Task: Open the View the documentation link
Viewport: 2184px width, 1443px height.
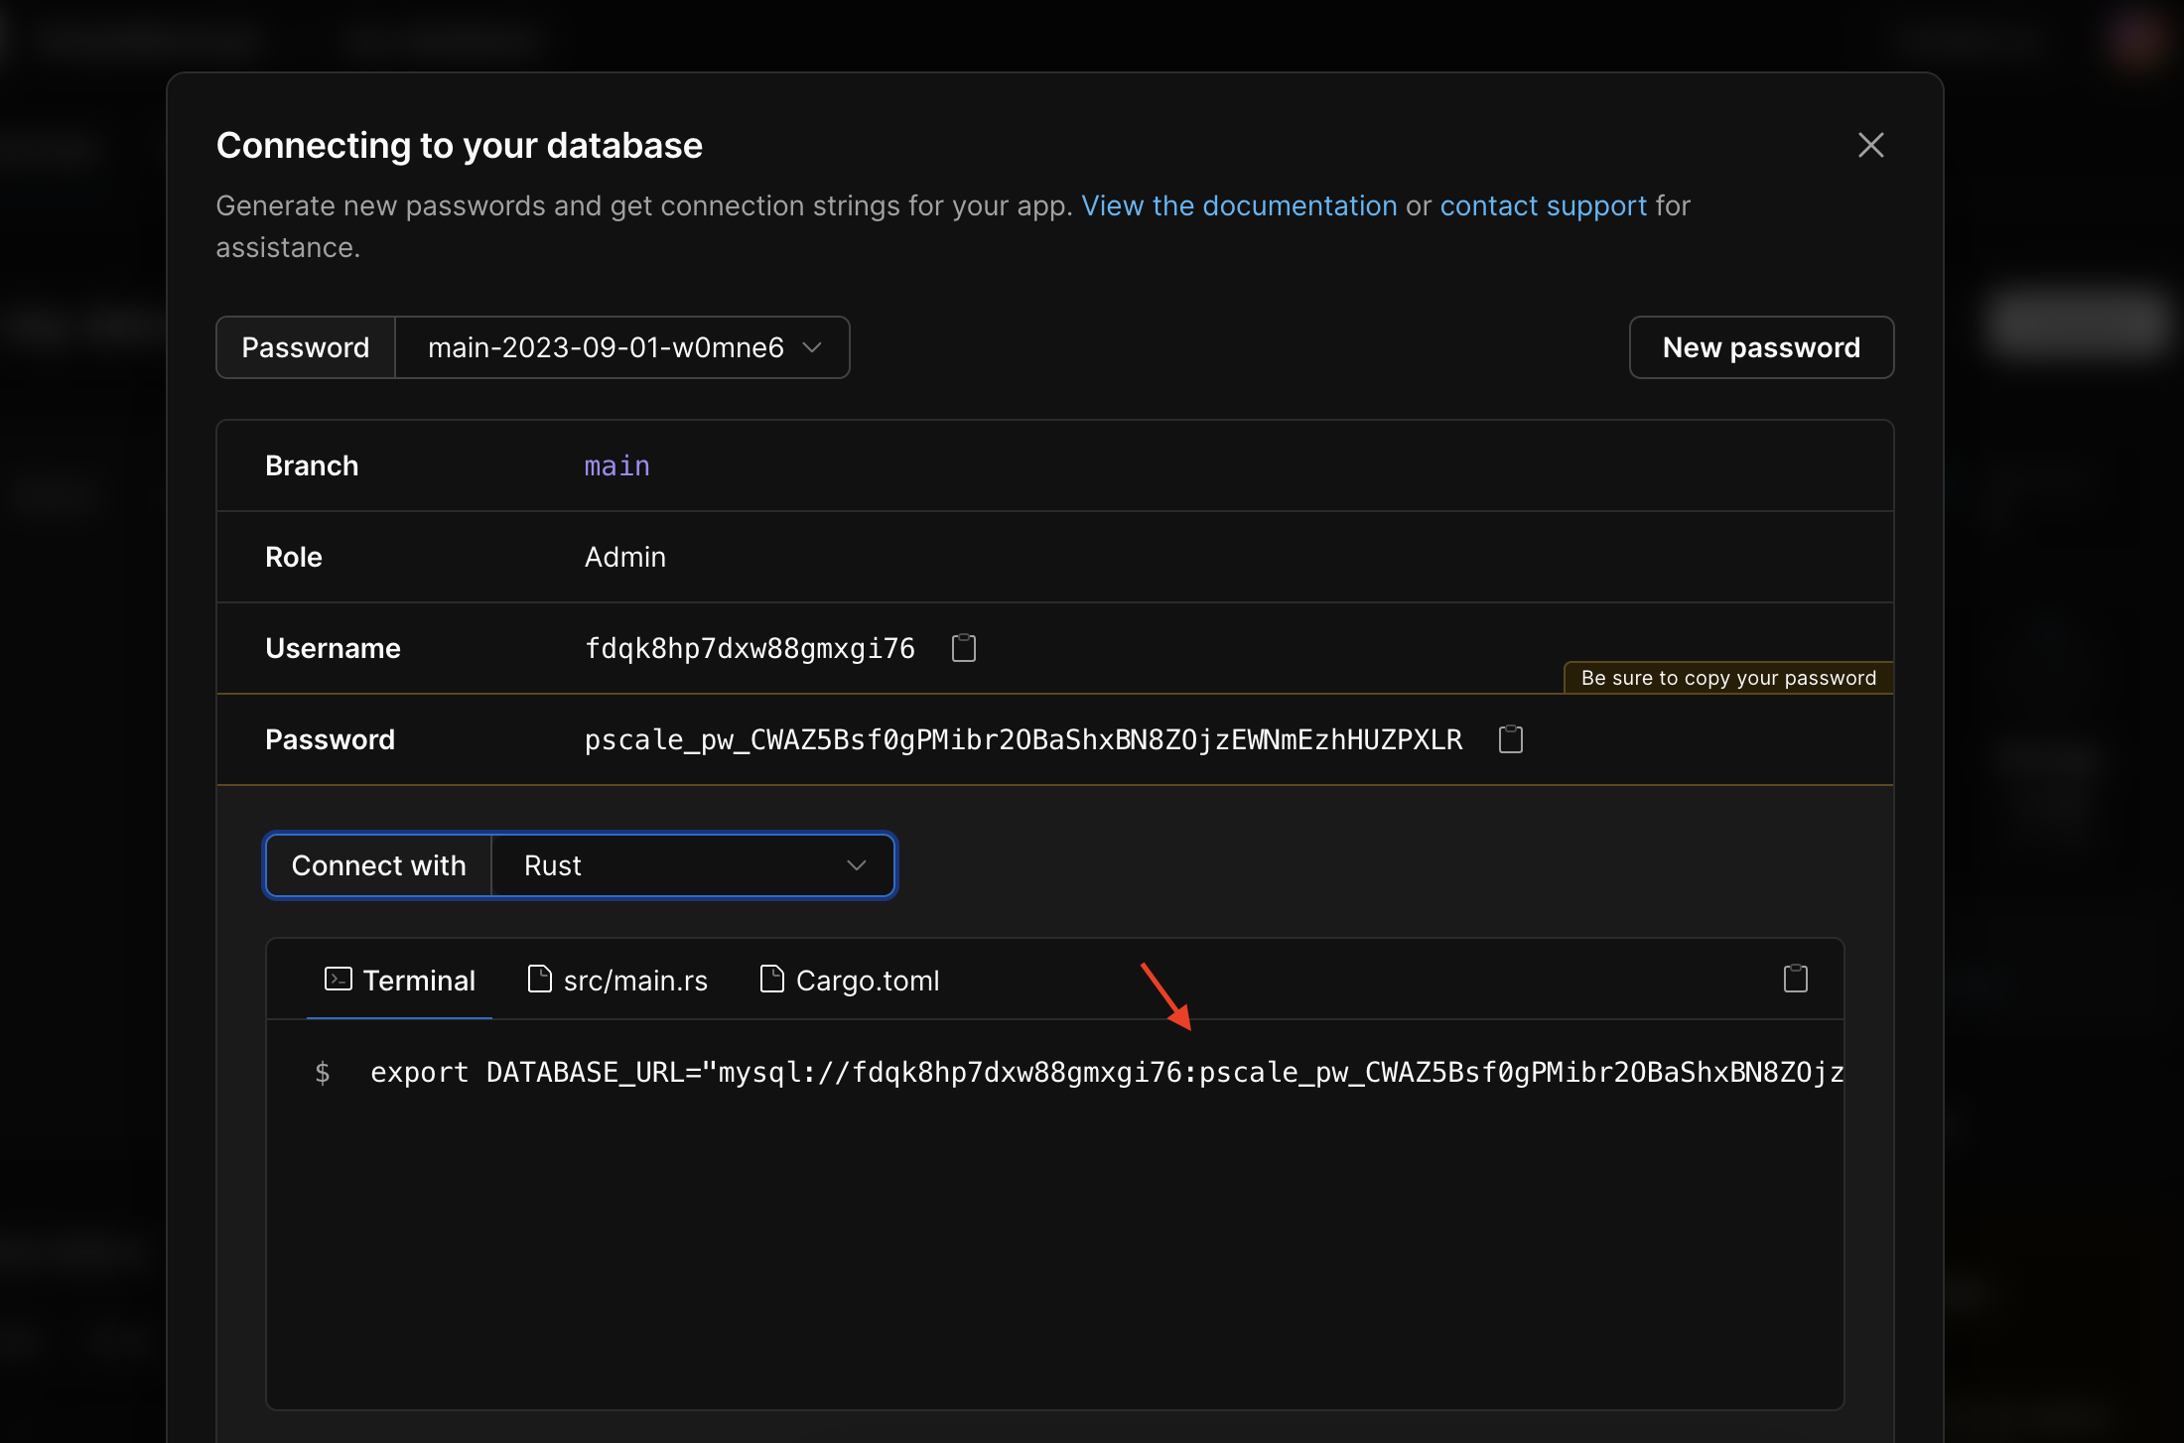Action: pyautogui.click(x=1238, y=205)
